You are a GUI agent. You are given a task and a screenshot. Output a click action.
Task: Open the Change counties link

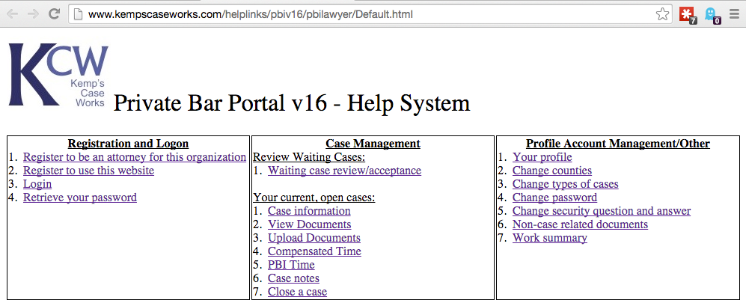[552, 171]
